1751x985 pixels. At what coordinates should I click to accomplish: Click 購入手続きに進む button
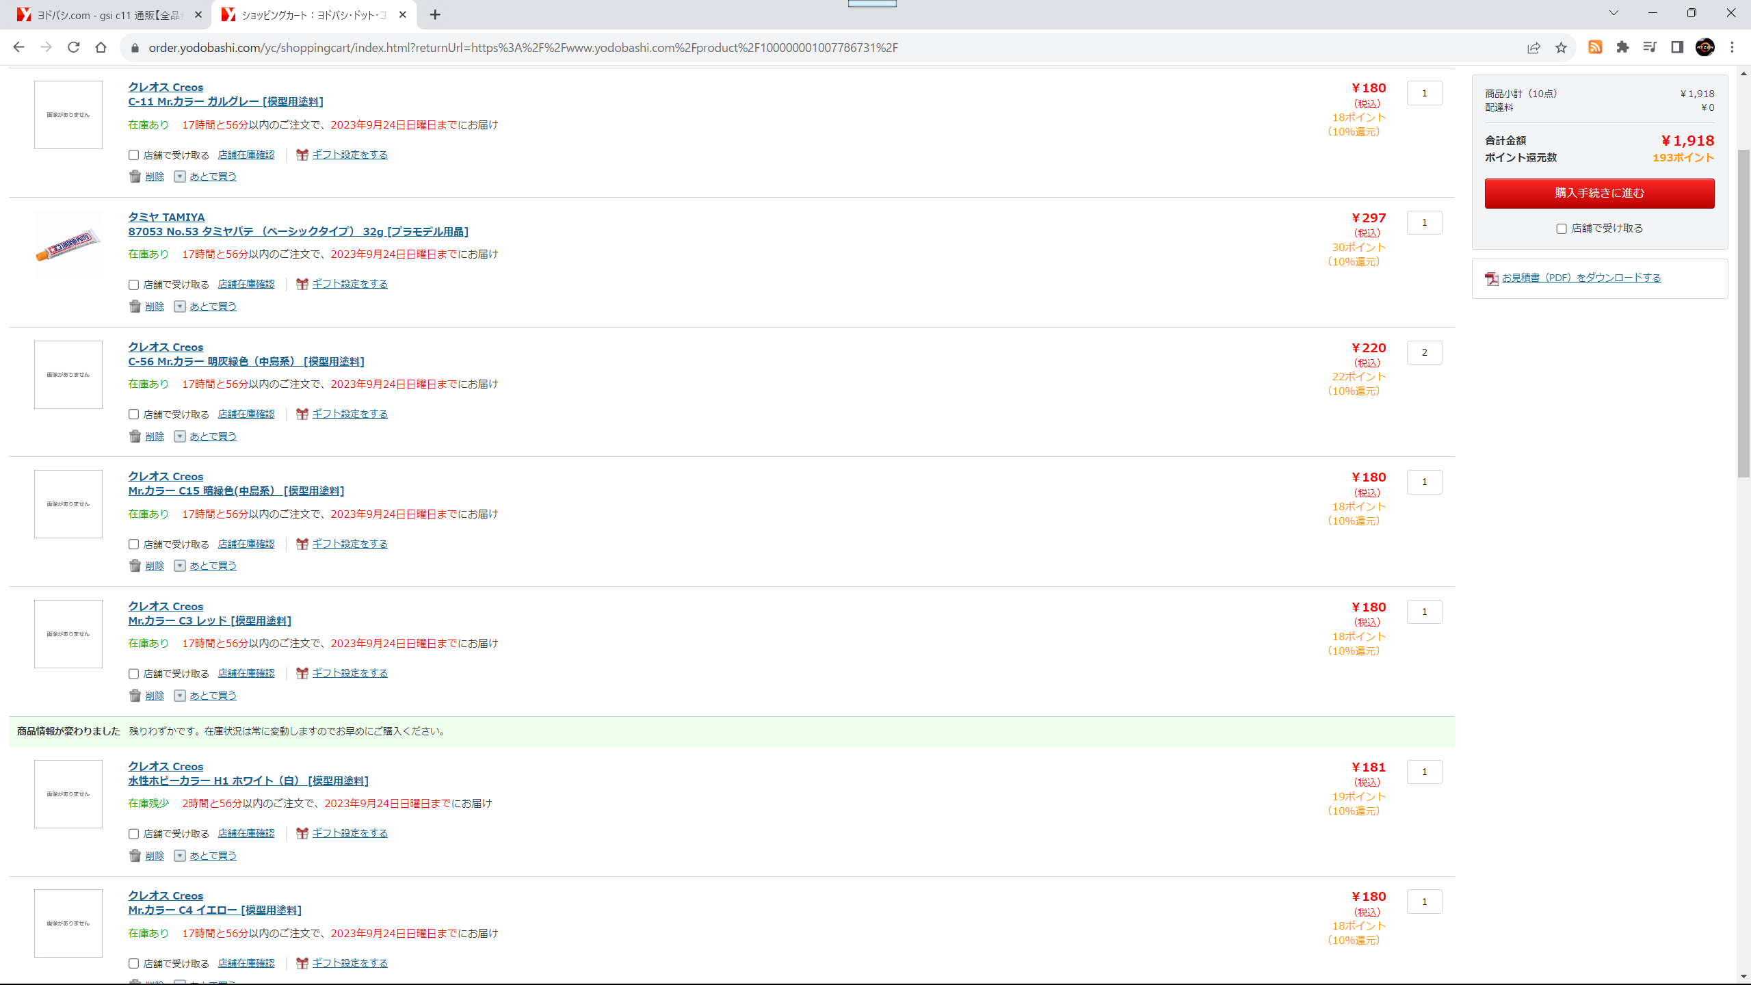click(x=1599, y=194)
